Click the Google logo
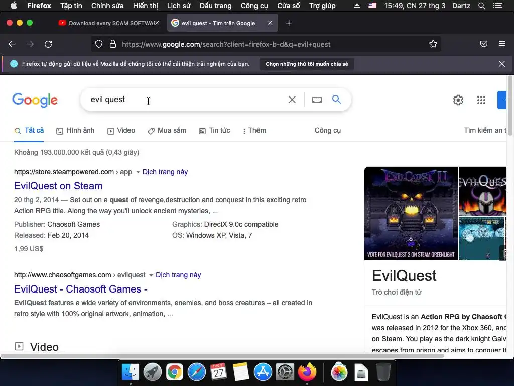 [x=35, y=100]
